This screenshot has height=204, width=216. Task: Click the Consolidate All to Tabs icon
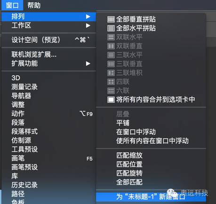(x=111, y=100)
